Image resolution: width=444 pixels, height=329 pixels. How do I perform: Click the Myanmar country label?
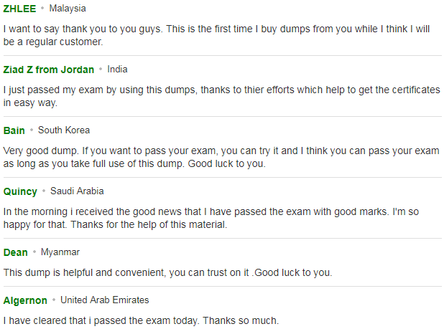pos(60,252)
